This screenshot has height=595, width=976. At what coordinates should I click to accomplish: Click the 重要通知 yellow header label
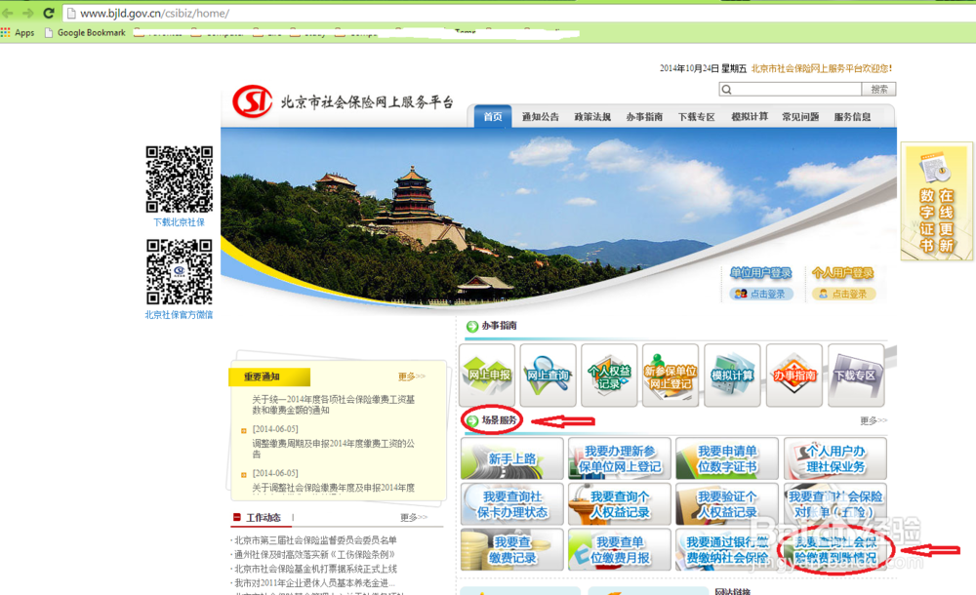point(269,377)
